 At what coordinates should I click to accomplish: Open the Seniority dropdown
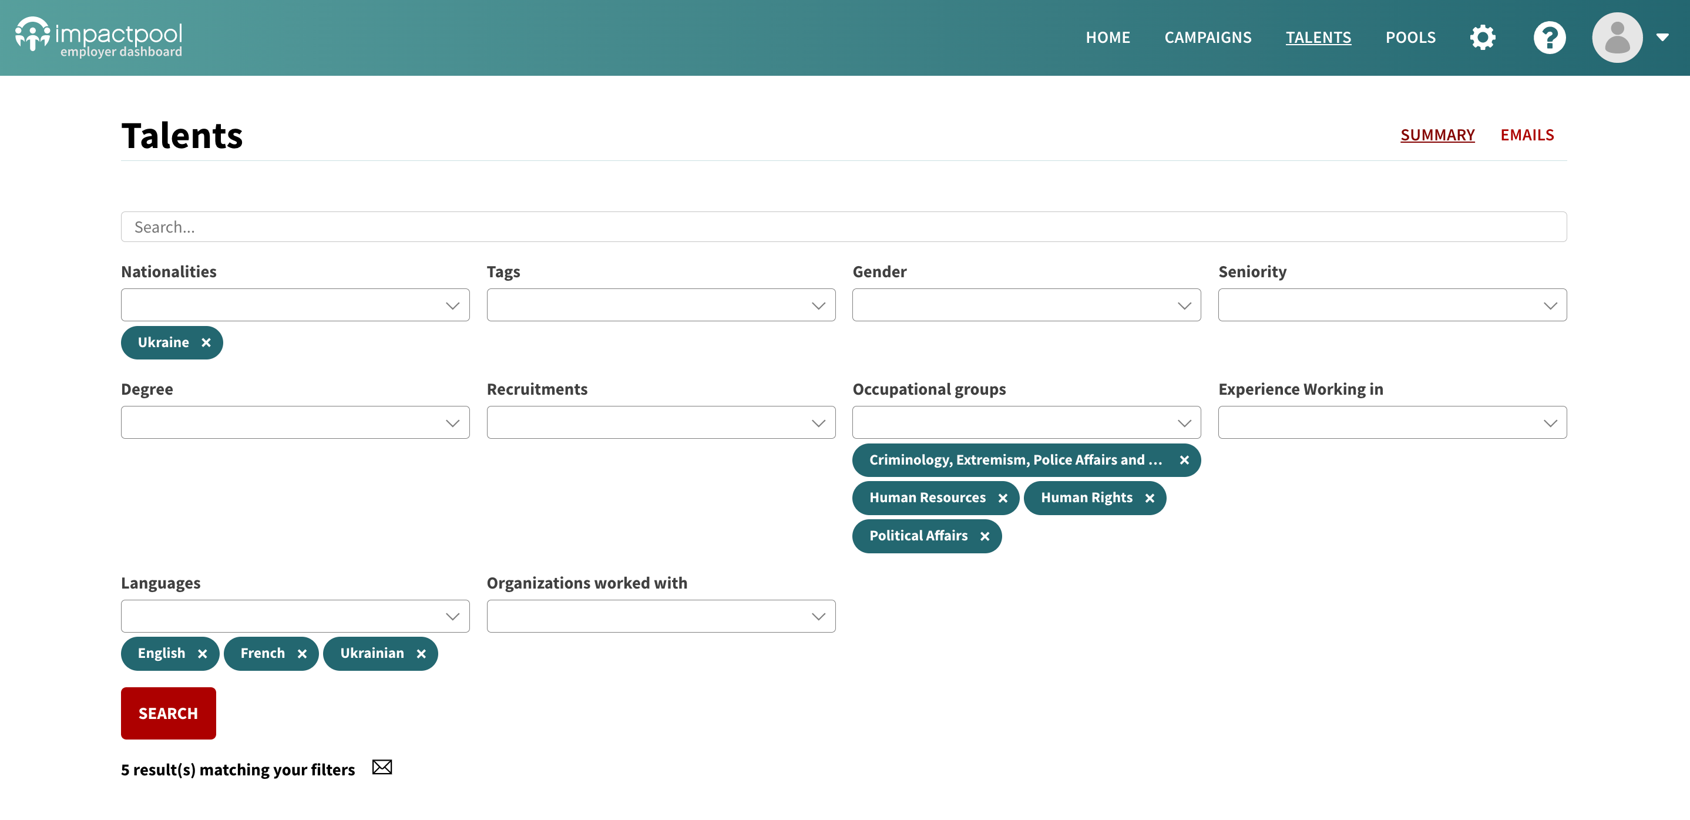[x=1392, y=305]
